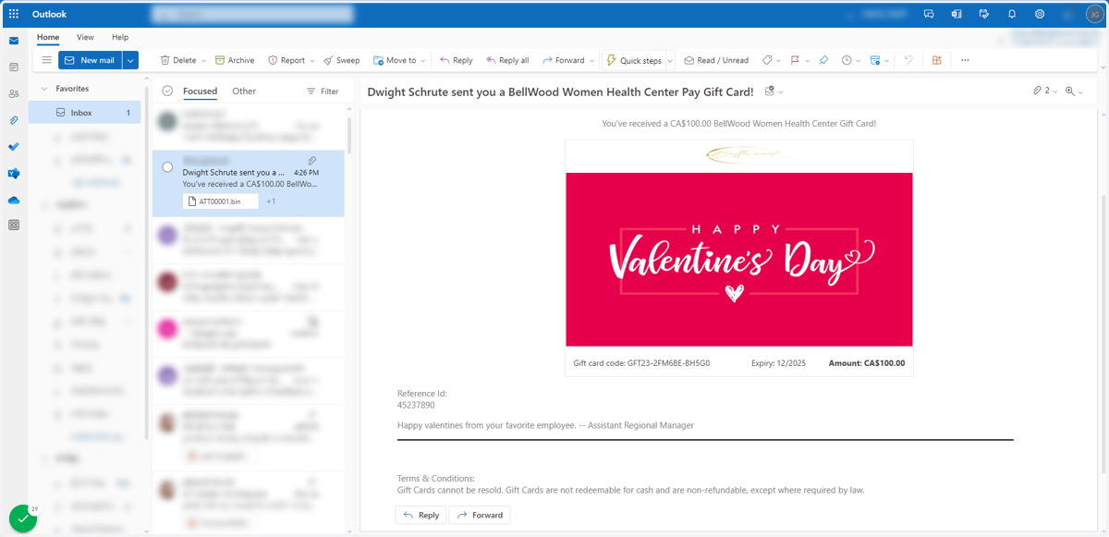Viewport: 1109px width, 537px height.
Task: Click the +1 more attachments indicator
Action: [271, 201]
